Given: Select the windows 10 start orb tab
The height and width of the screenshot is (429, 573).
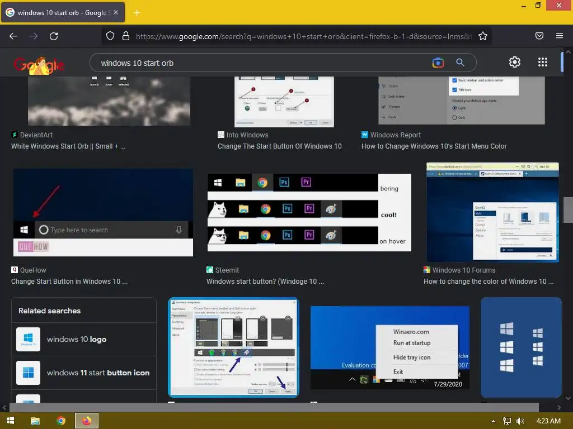Looking at the screenshot, I should (63, 12).
